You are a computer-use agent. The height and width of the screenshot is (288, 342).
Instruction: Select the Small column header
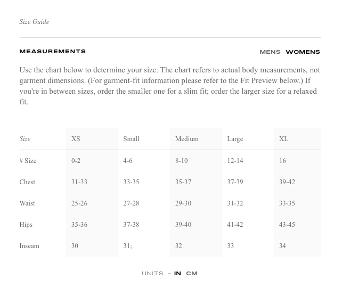[131, 139]
